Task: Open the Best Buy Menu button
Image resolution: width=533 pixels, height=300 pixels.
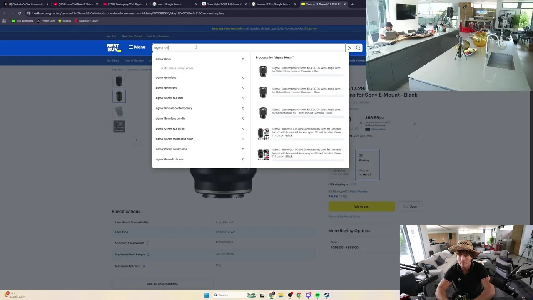Action: [x=137, y=47]
